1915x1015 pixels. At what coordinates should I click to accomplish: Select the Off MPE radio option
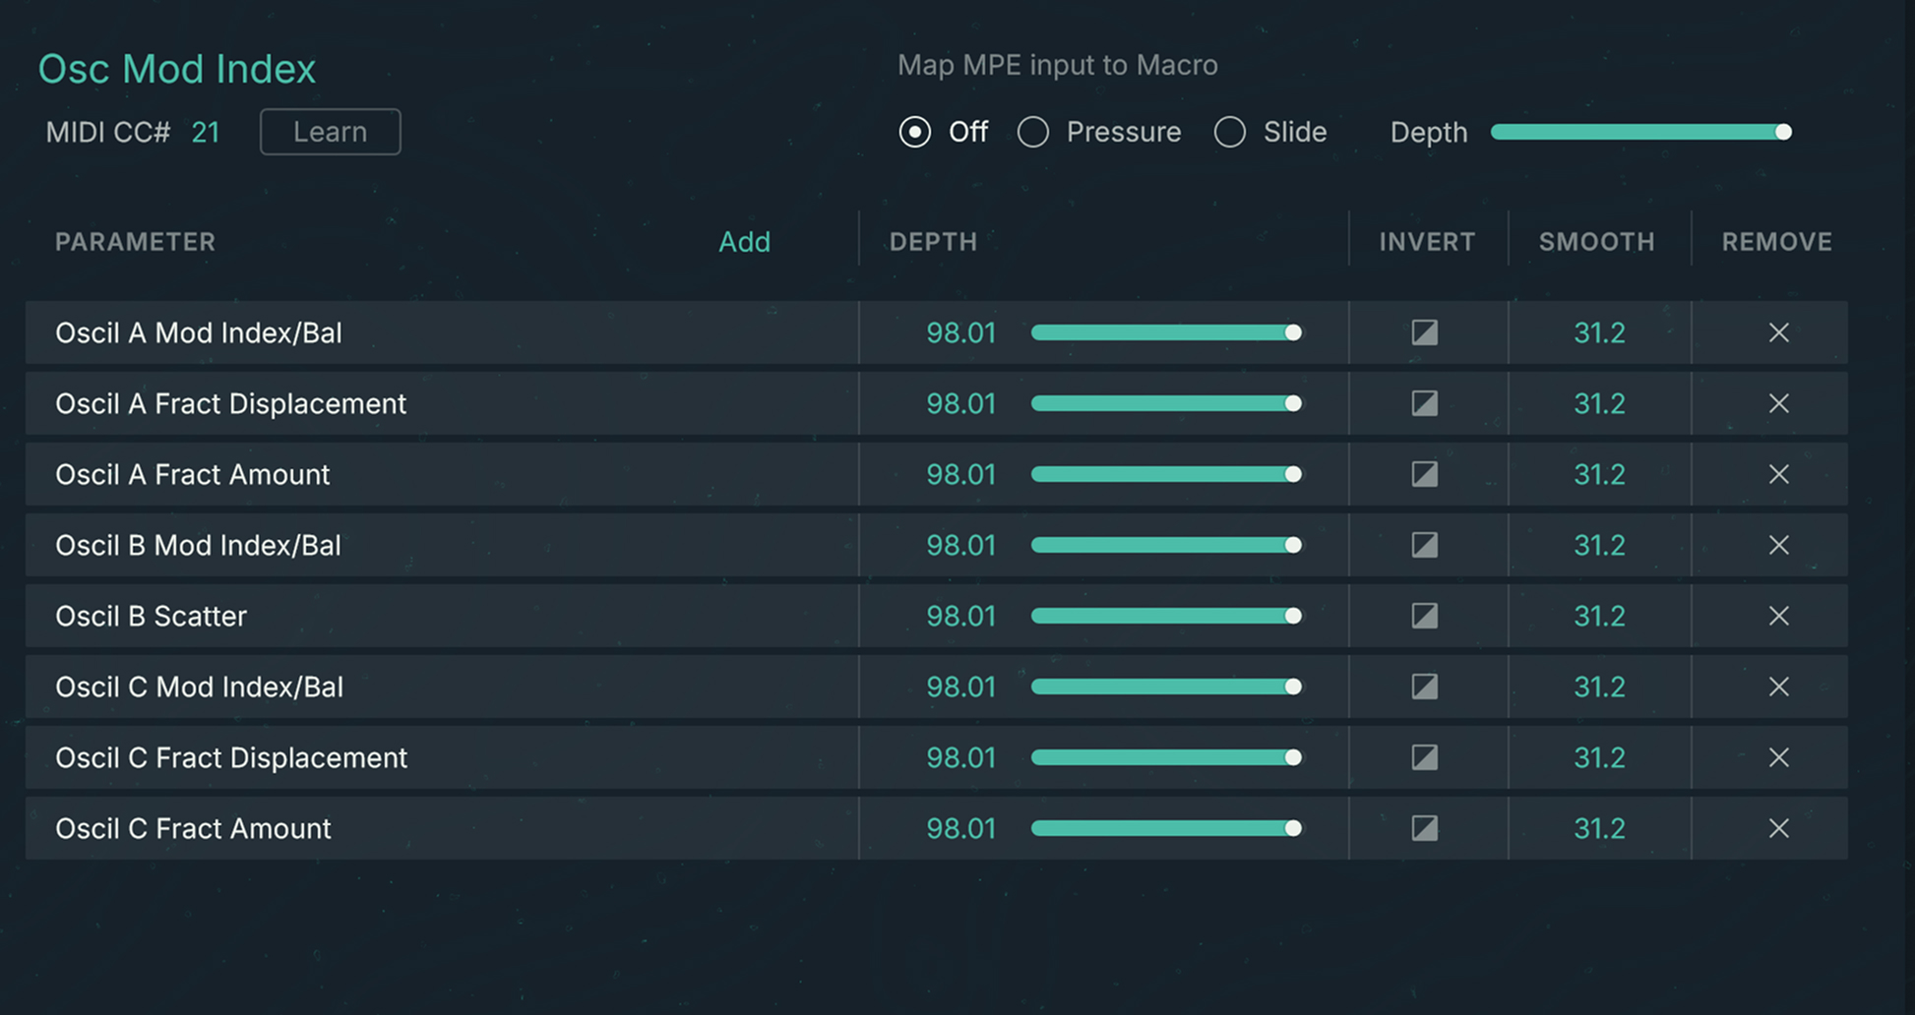[915, 132]
